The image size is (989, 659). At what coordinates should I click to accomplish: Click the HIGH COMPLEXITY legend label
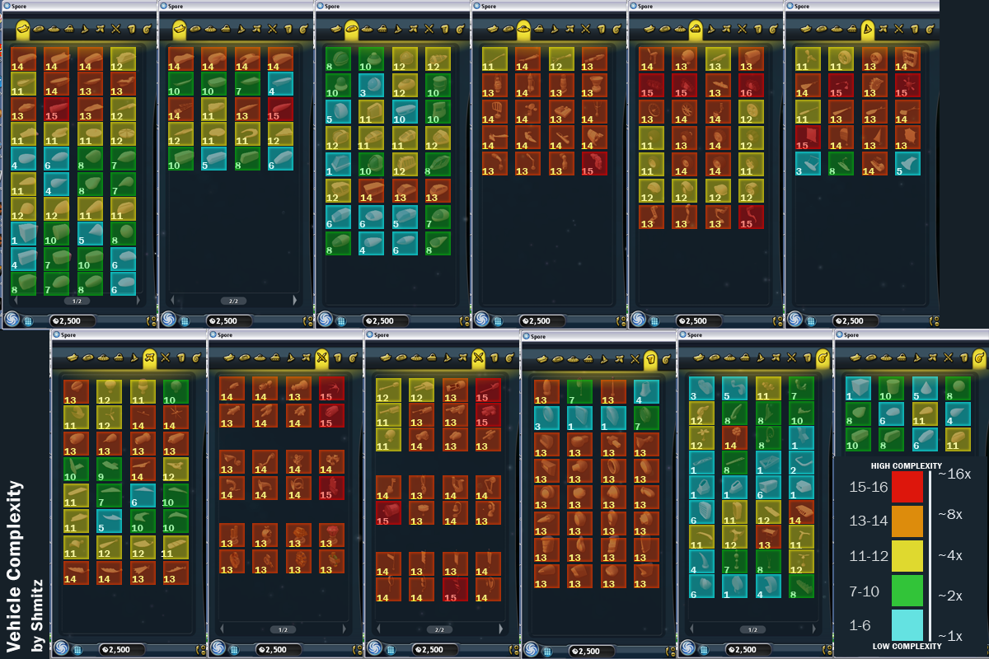point(907,466)
